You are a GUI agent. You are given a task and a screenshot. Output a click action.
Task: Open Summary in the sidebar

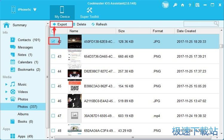tap(20, 25)
